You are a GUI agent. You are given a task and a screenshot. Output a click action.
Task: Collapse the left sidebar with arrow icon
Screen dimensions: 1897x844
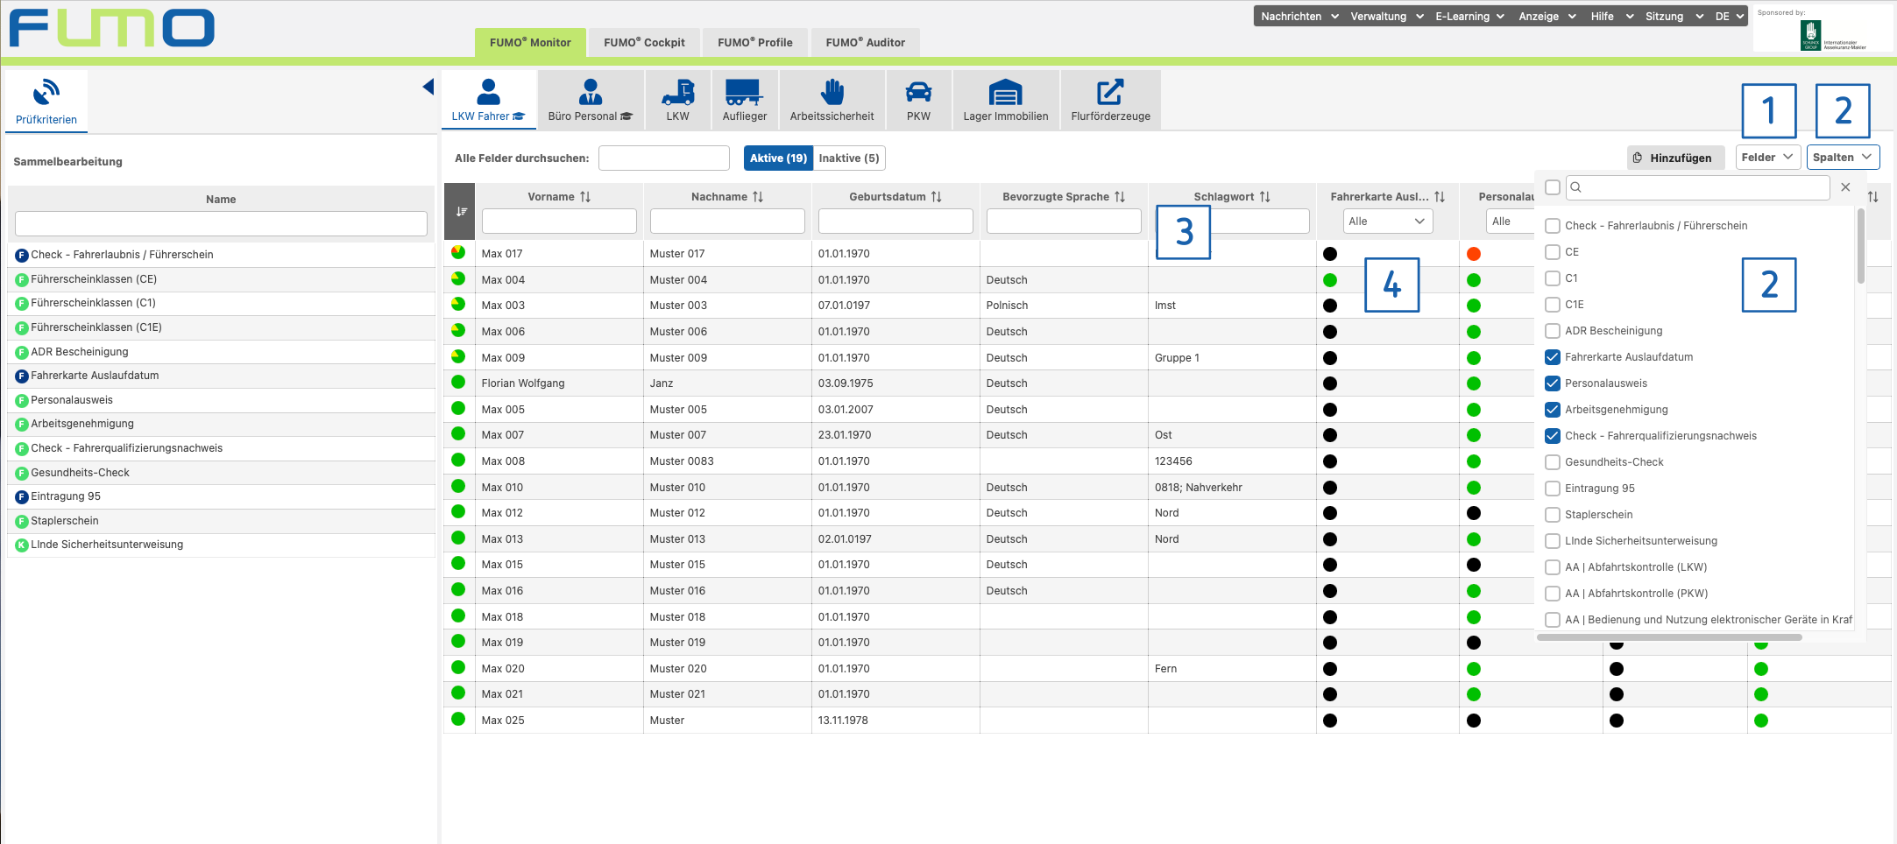tap(428, 87)
